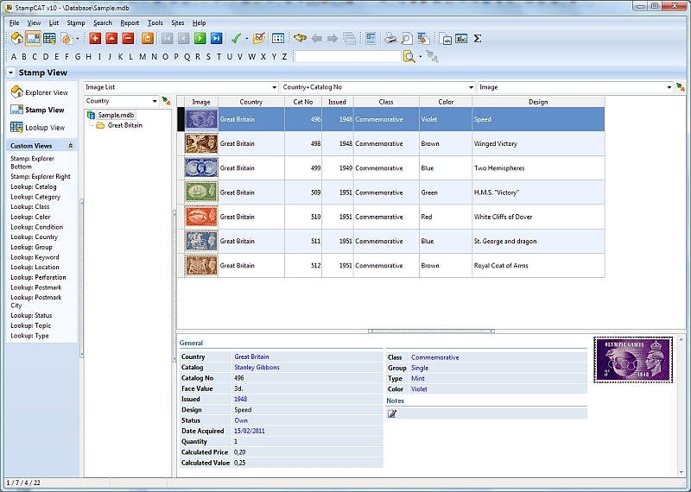Image resolution: width=691 pixels, height=492 pixels.
Task: Click the yellow binoculars-style find icon
Action: [300, 39]
